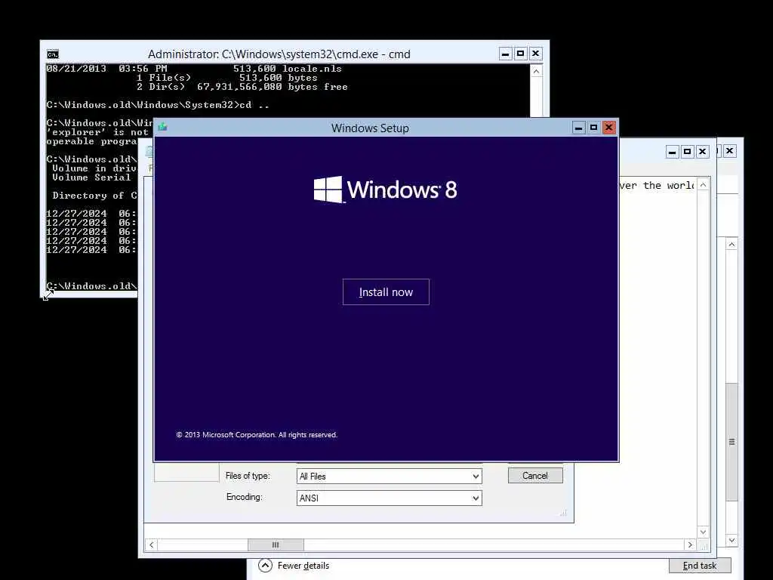Maximize the cmd.exe window
Image resolution: width=773 pixels, height=580 pixels.
click(521, 54)
